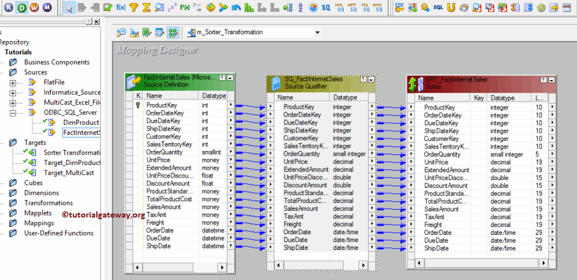Click the MQ SQ transformation icon
Image resolution: width=577 pixels, height=280 pixels.
tap(365, 7)
